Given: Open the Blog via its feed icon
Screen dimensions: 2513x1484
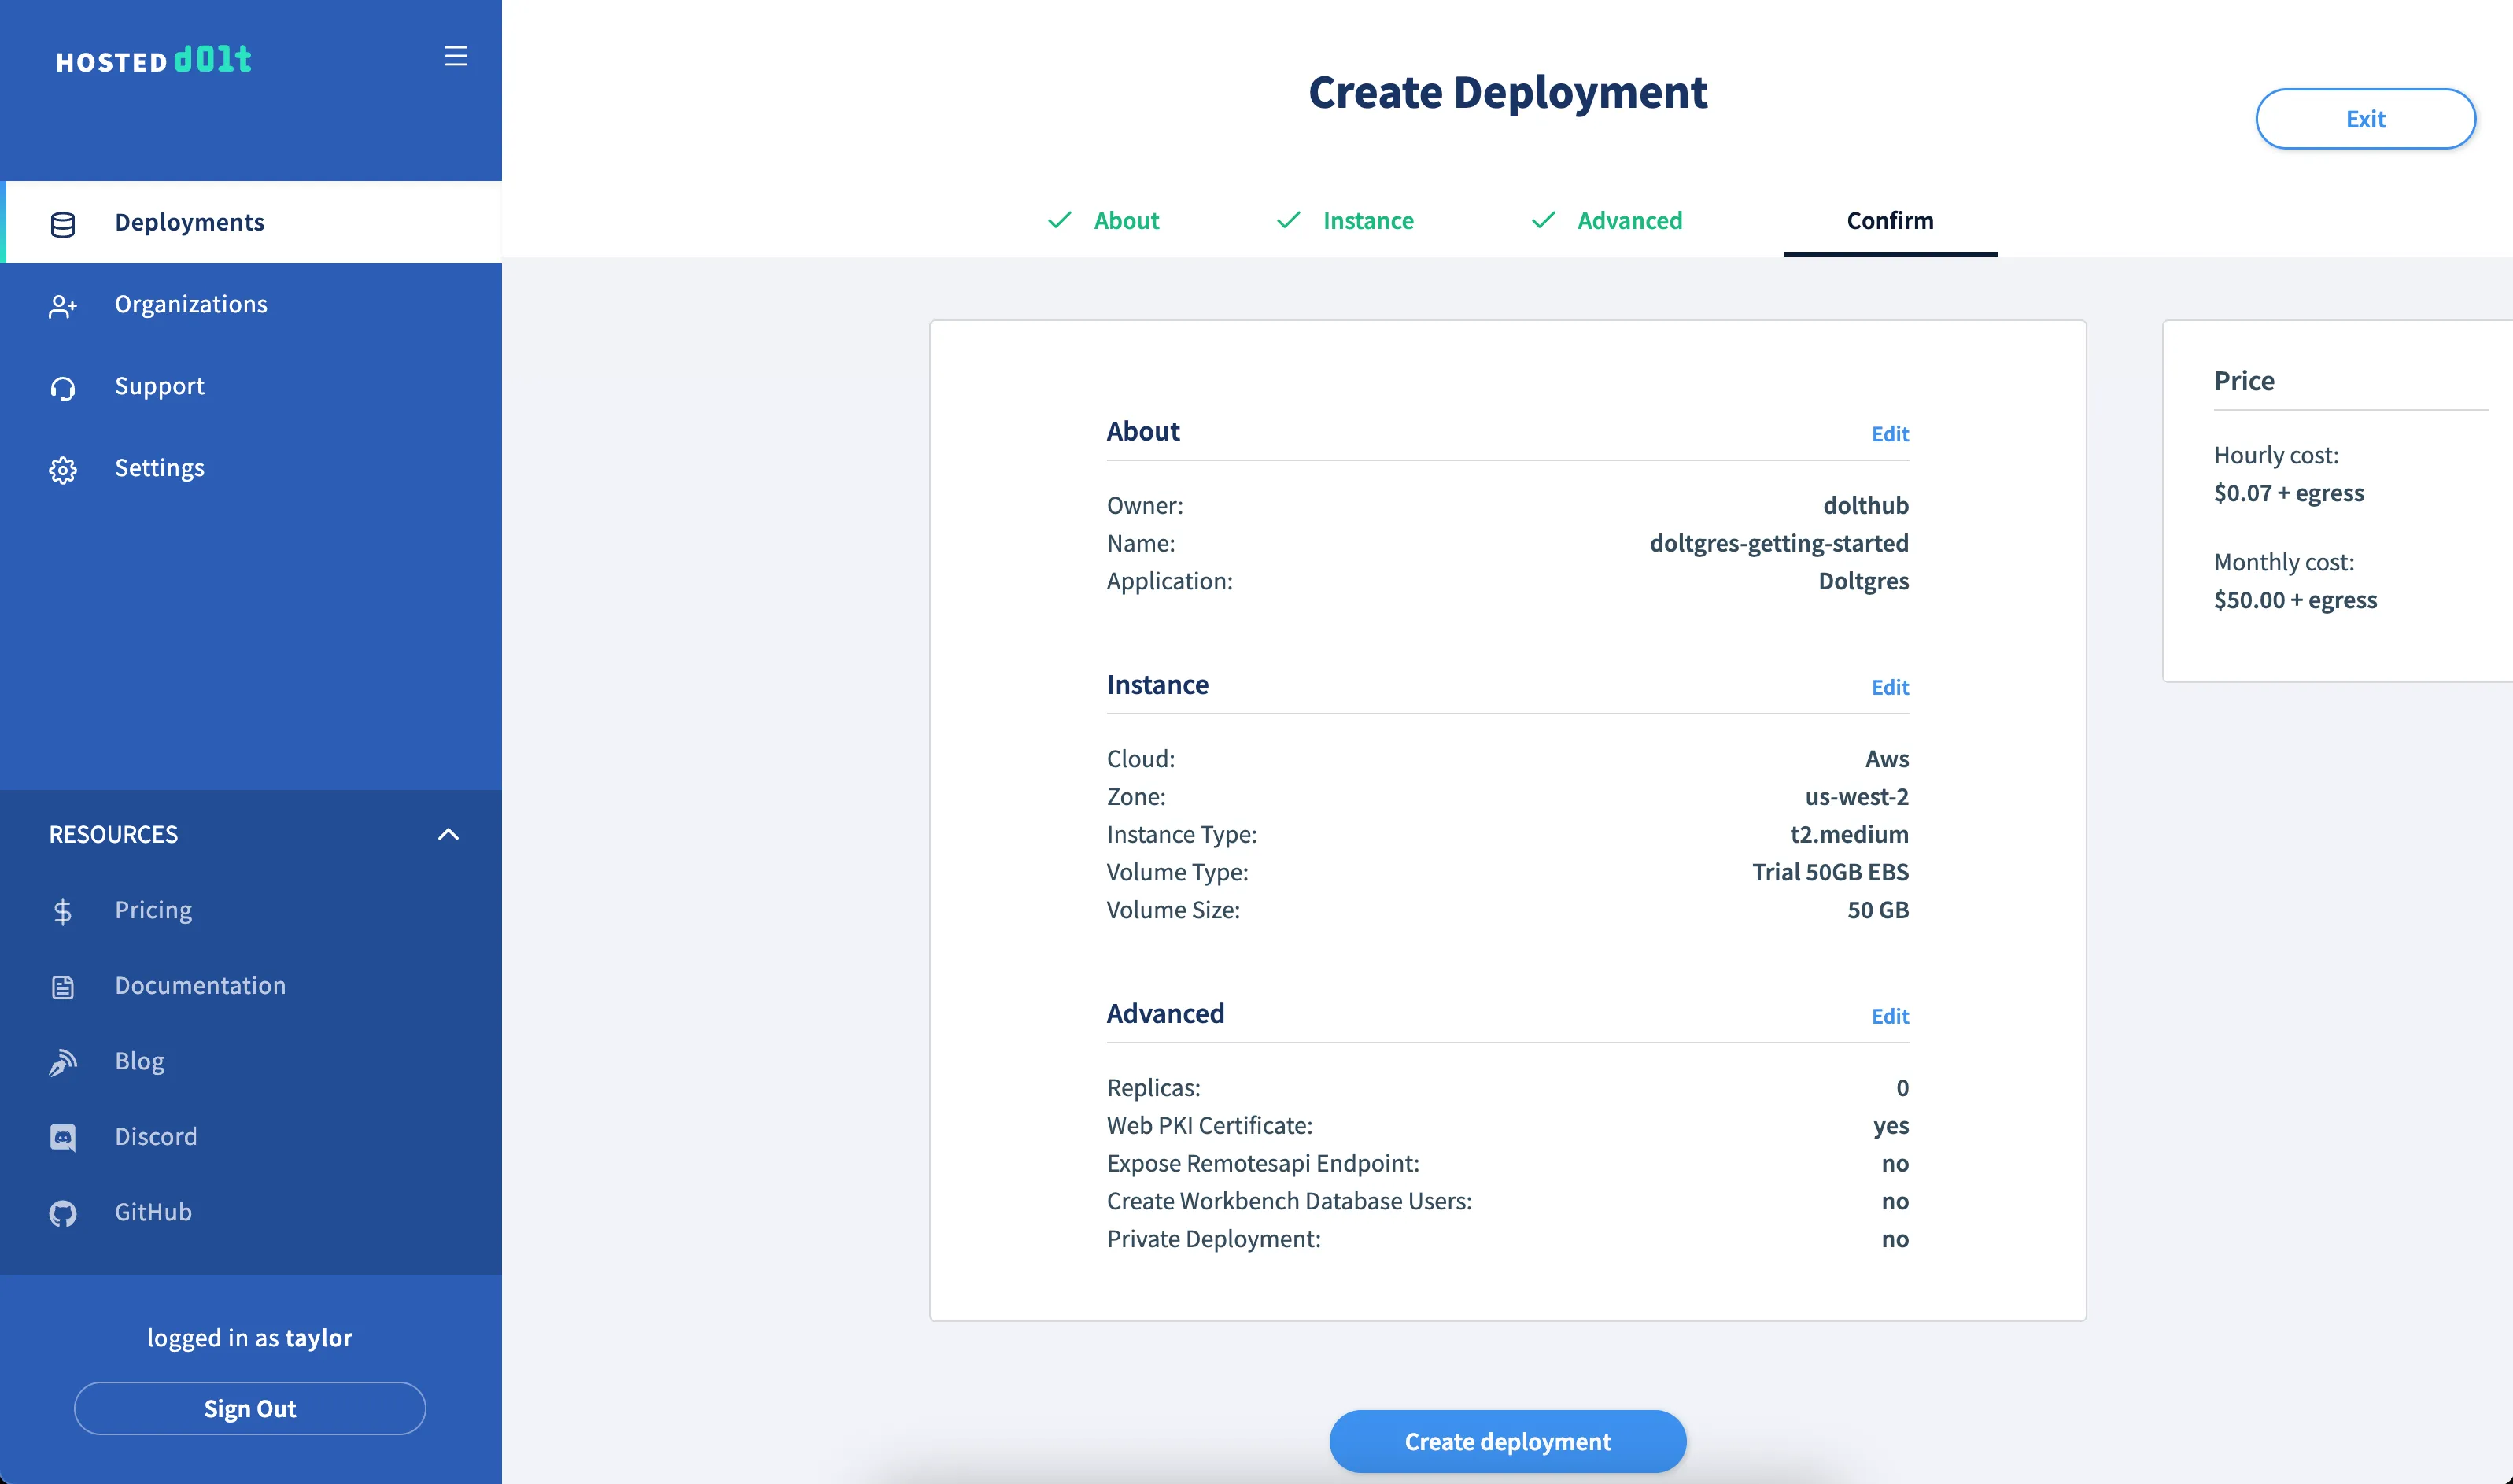Looking at the screenshot, I should tap(63, 1062).
